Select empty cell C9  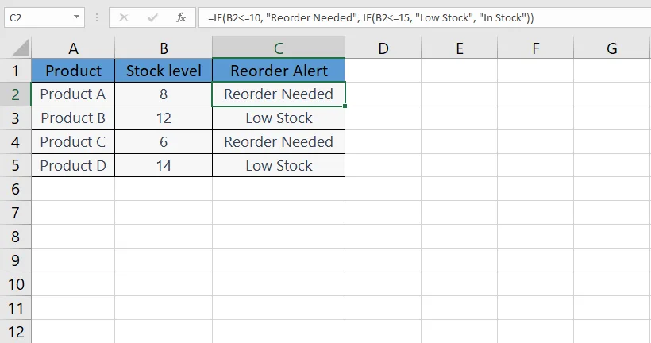(x=279, y=260)
